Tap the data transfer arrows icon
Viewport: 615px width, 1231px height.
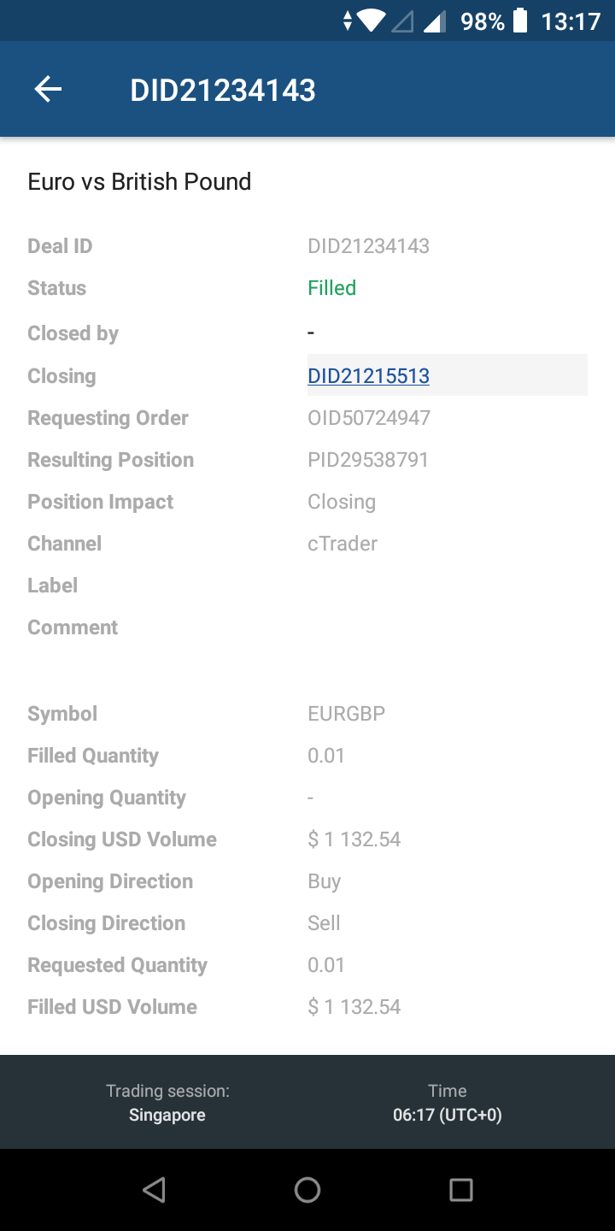coord(347,21)
